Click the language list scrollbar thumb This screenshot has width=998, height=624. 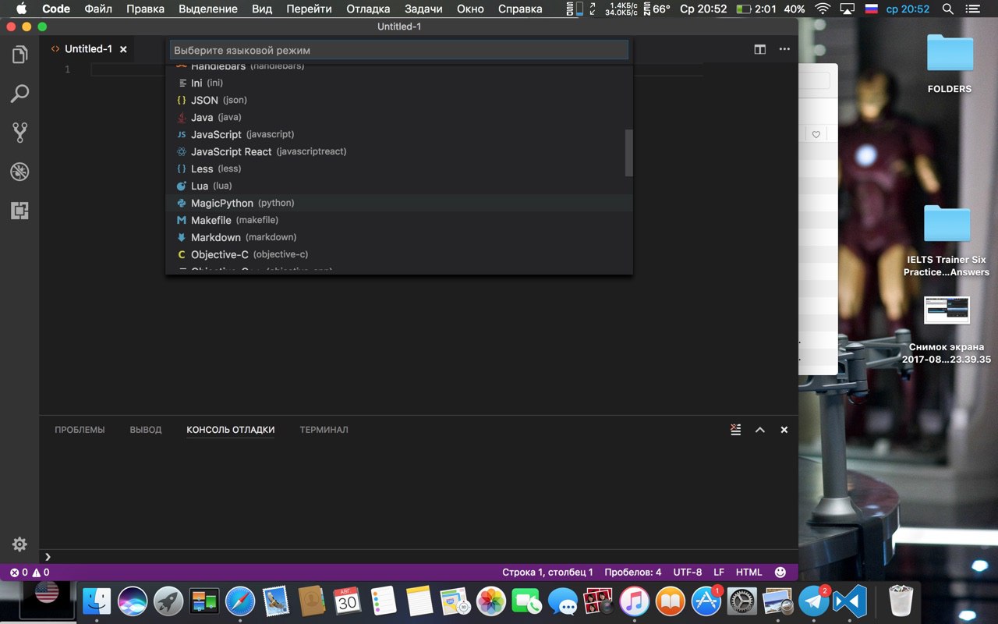628,153
